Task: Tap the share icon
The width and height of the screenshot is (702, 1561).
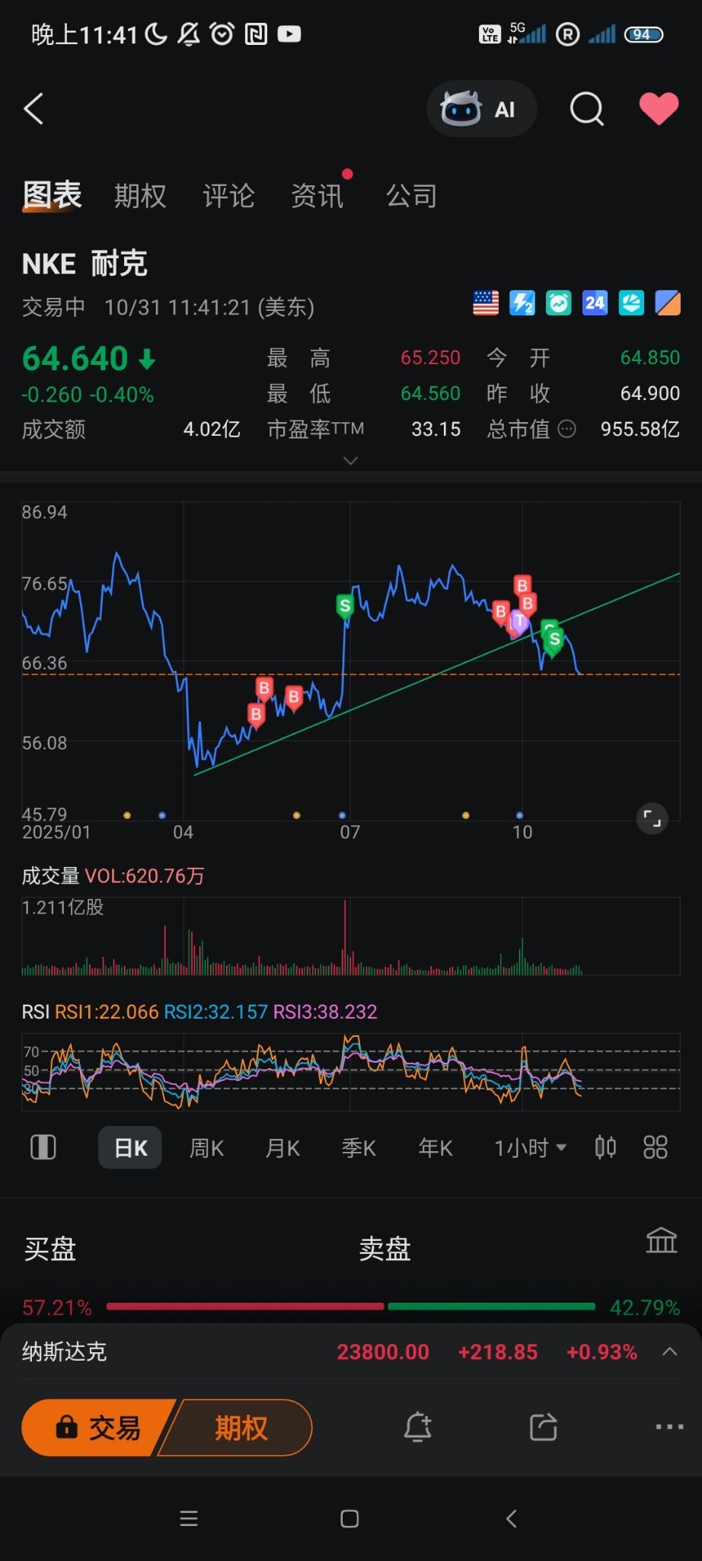Action: [544, 1427]
